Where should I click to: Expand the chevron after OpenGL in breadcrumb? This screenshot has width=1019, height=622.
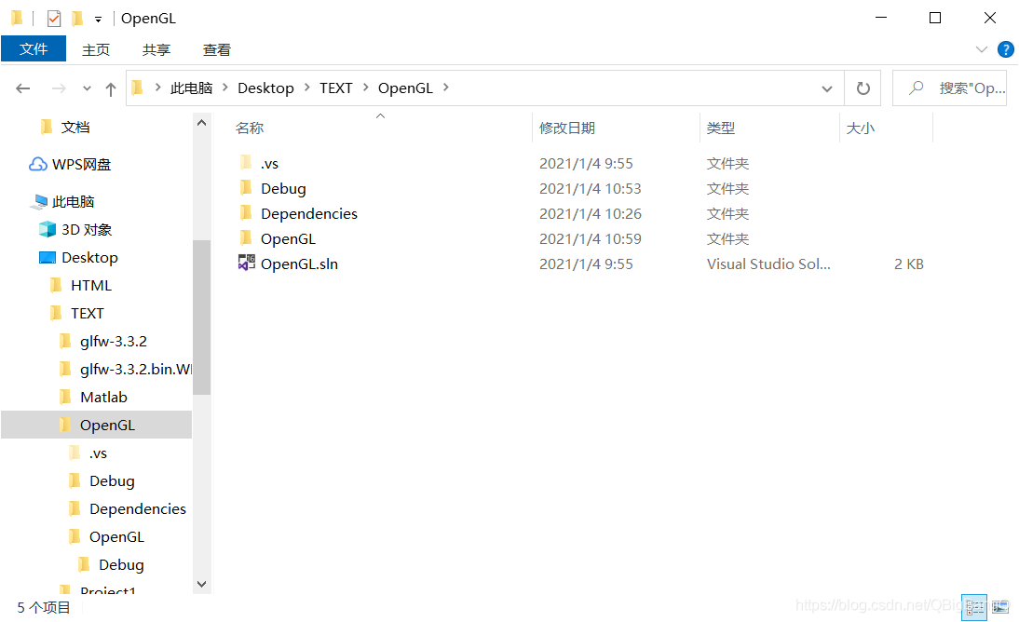tap(446, 88)
